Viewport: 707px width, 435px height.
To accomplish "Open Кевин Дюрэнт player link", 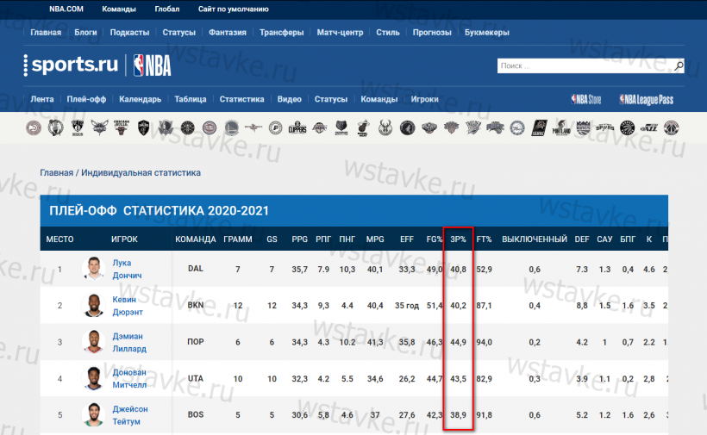I will (x=128, y=306).
